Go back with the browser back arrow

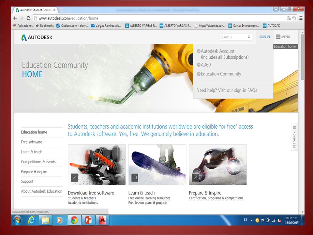[15, 18]
